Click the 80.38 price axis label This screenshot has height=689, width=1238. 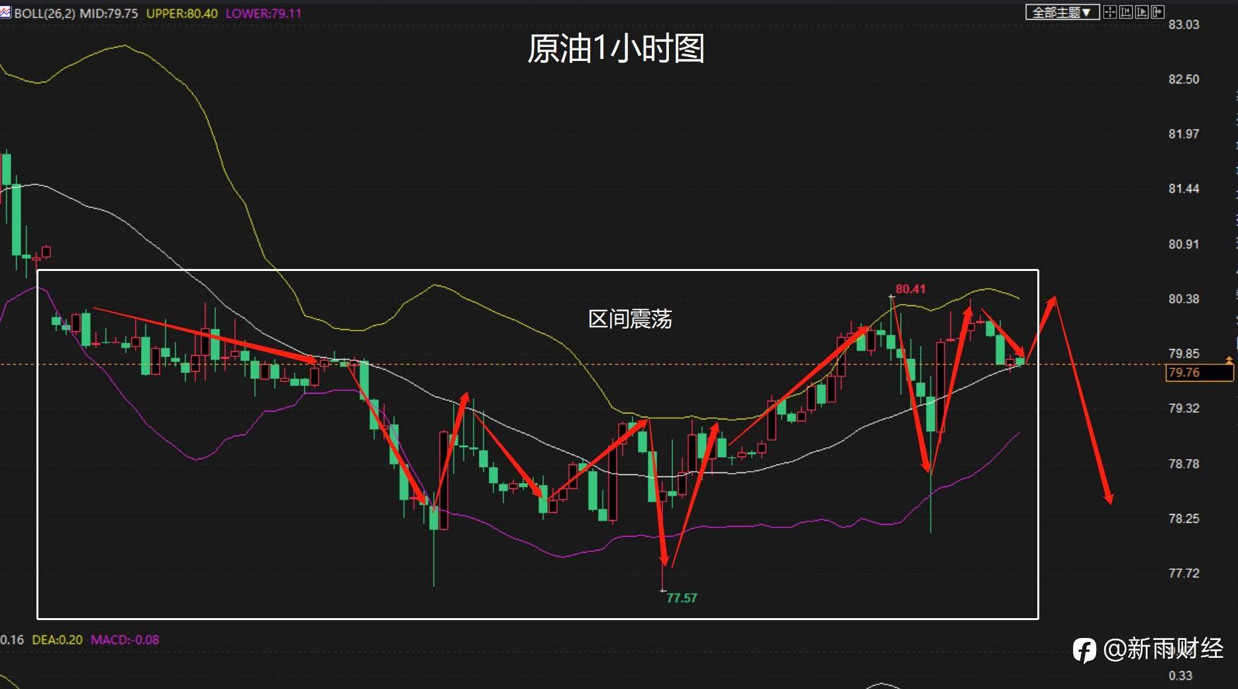pos(1184,299)
